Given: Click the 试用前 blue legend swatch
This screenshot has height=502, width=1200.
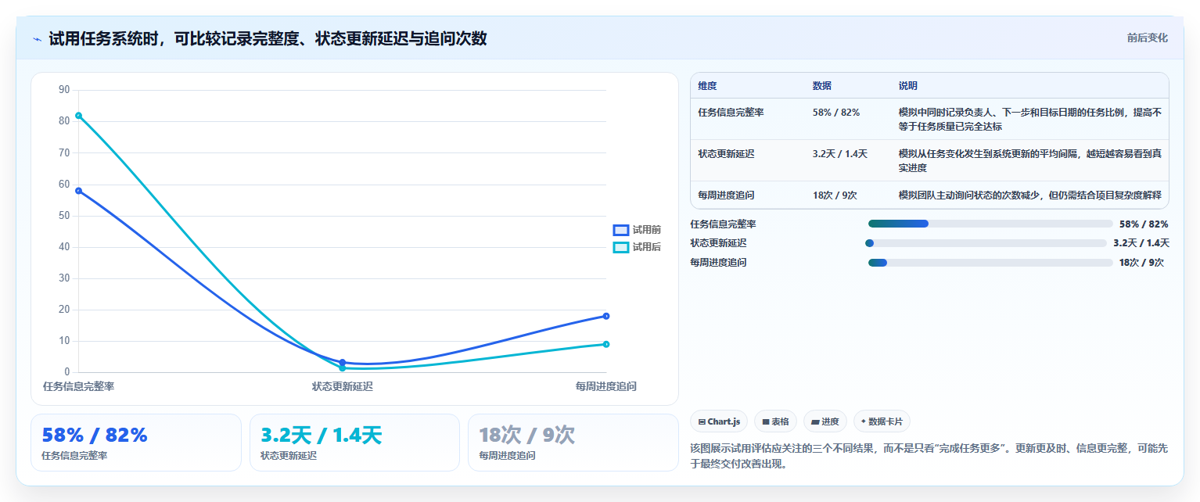Looking at the screenshot, I should click(621, 230).
